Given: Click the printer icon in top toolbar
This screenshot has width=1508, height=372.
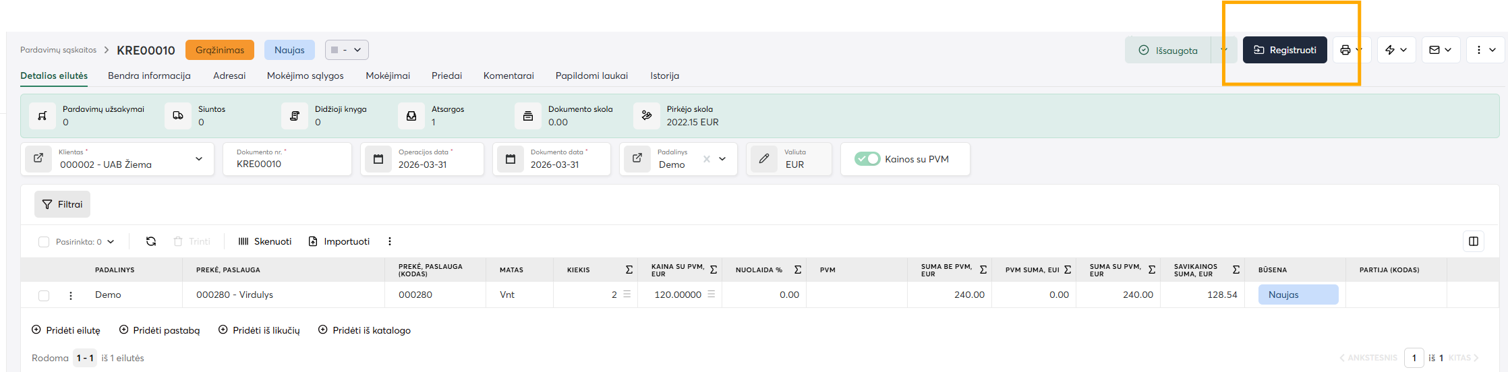Looking at the screenshot, I should point(1345,50).
